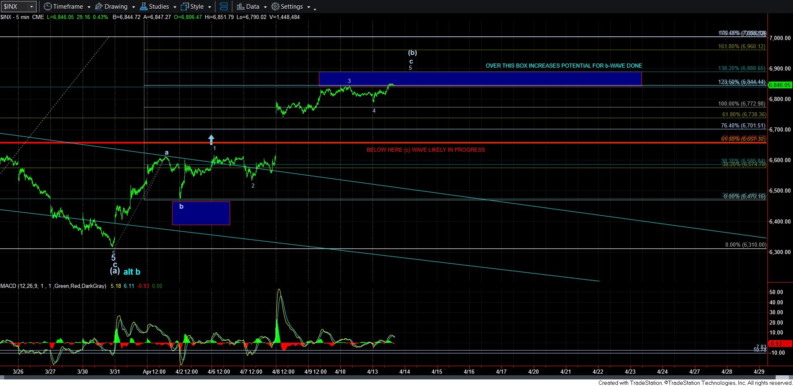Image resolution: width=793 pixels, height=386 pixels.
Task: Click the blue stacked window linking icon
Action: pyautogui.click(x=223, y=7)
